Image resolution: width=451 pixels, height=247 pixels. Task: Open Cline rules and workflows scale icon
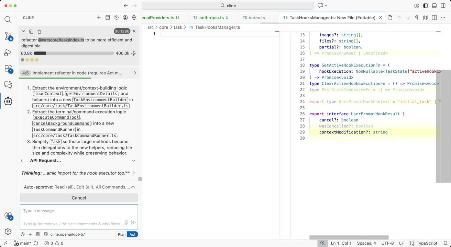coord(46,234)
